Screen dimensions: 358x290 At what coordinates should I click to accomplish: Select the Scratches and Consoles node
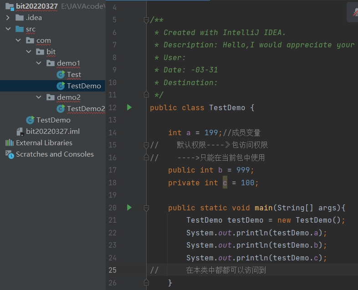(55, 154)
